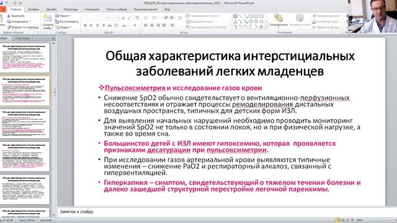Open line spacing dropdown

click(x=180, y=18)
